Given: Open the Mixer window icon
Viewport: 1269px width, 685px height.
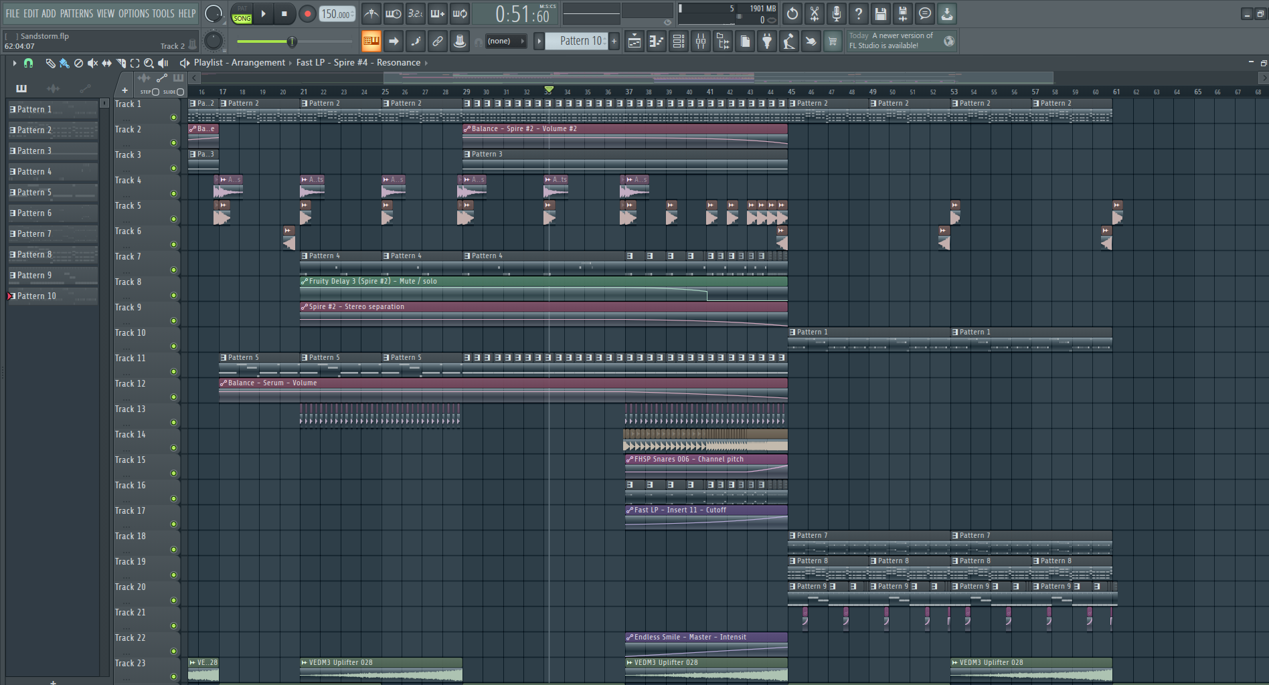Looking at the screenshot, I should (701, 41).
